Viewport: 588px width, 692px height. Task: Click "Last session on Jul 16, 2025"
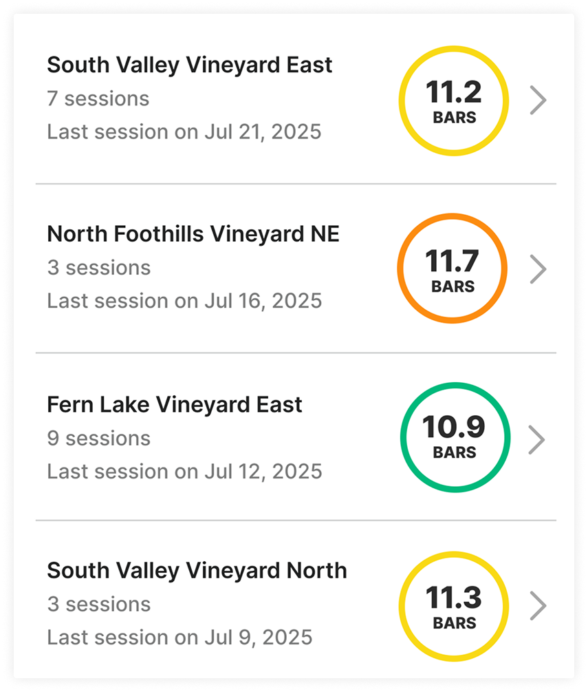tap(184, 301)
